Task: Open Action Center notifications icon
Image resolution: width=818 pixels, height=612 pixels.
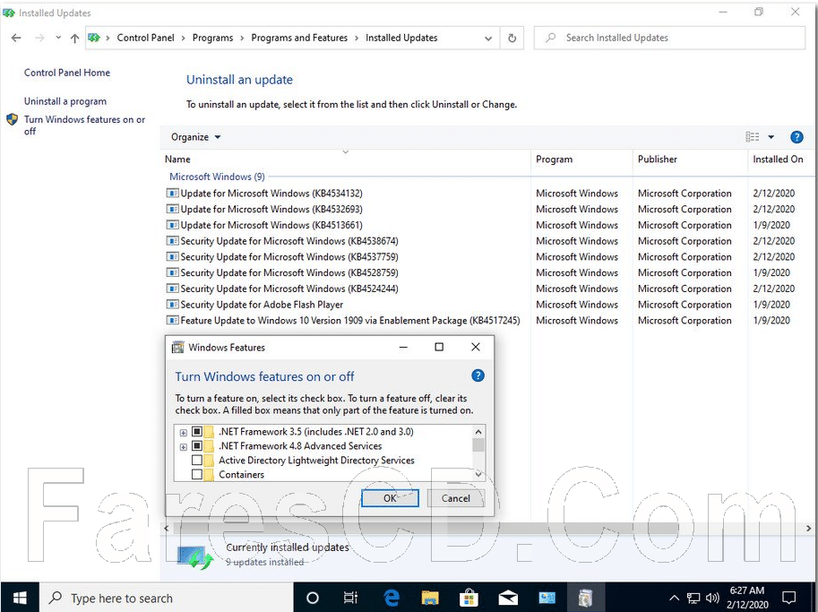Action: pos(789,598)
